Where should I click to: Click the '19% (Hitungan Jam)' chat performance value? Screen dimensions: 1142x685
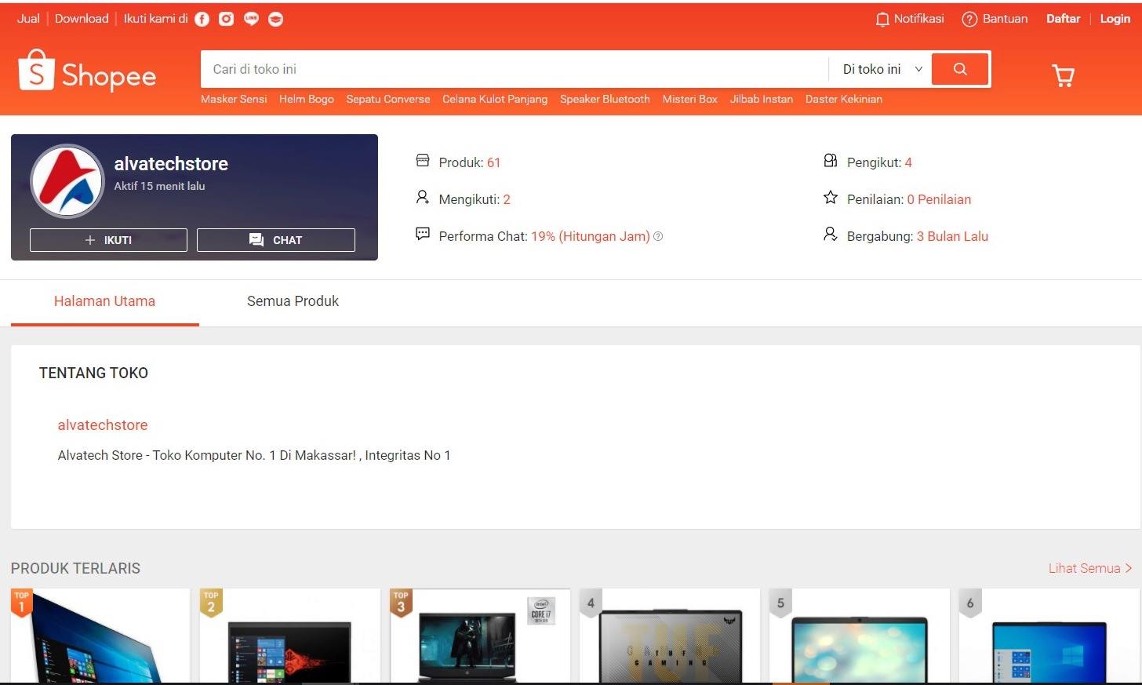[591, 236]
